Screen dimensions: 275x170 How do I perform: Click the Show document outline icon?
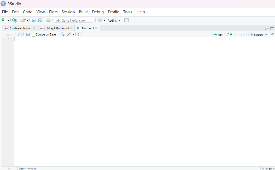pyautogui.click(x=272, y=34)
